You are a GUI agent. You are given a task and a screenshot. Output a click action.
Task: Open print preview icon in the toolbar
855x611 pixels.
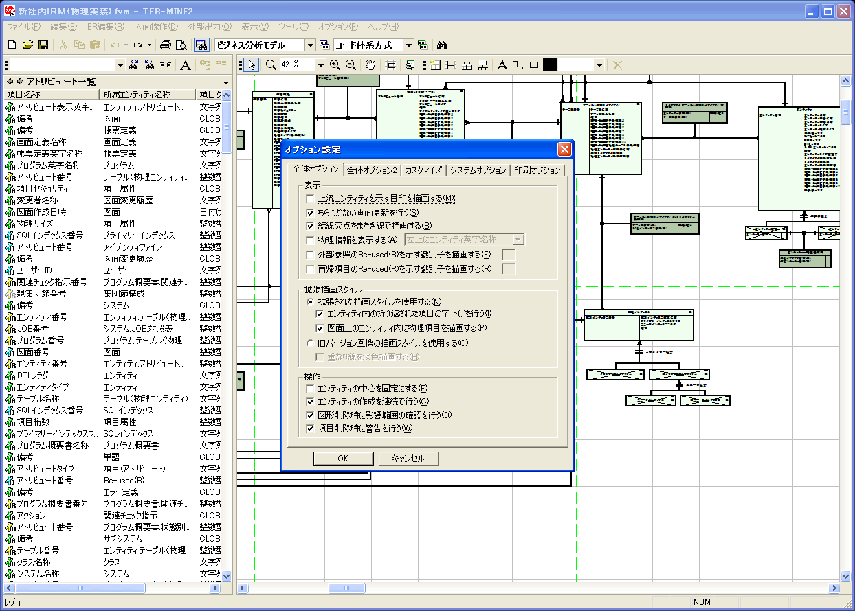pos(181,45)
